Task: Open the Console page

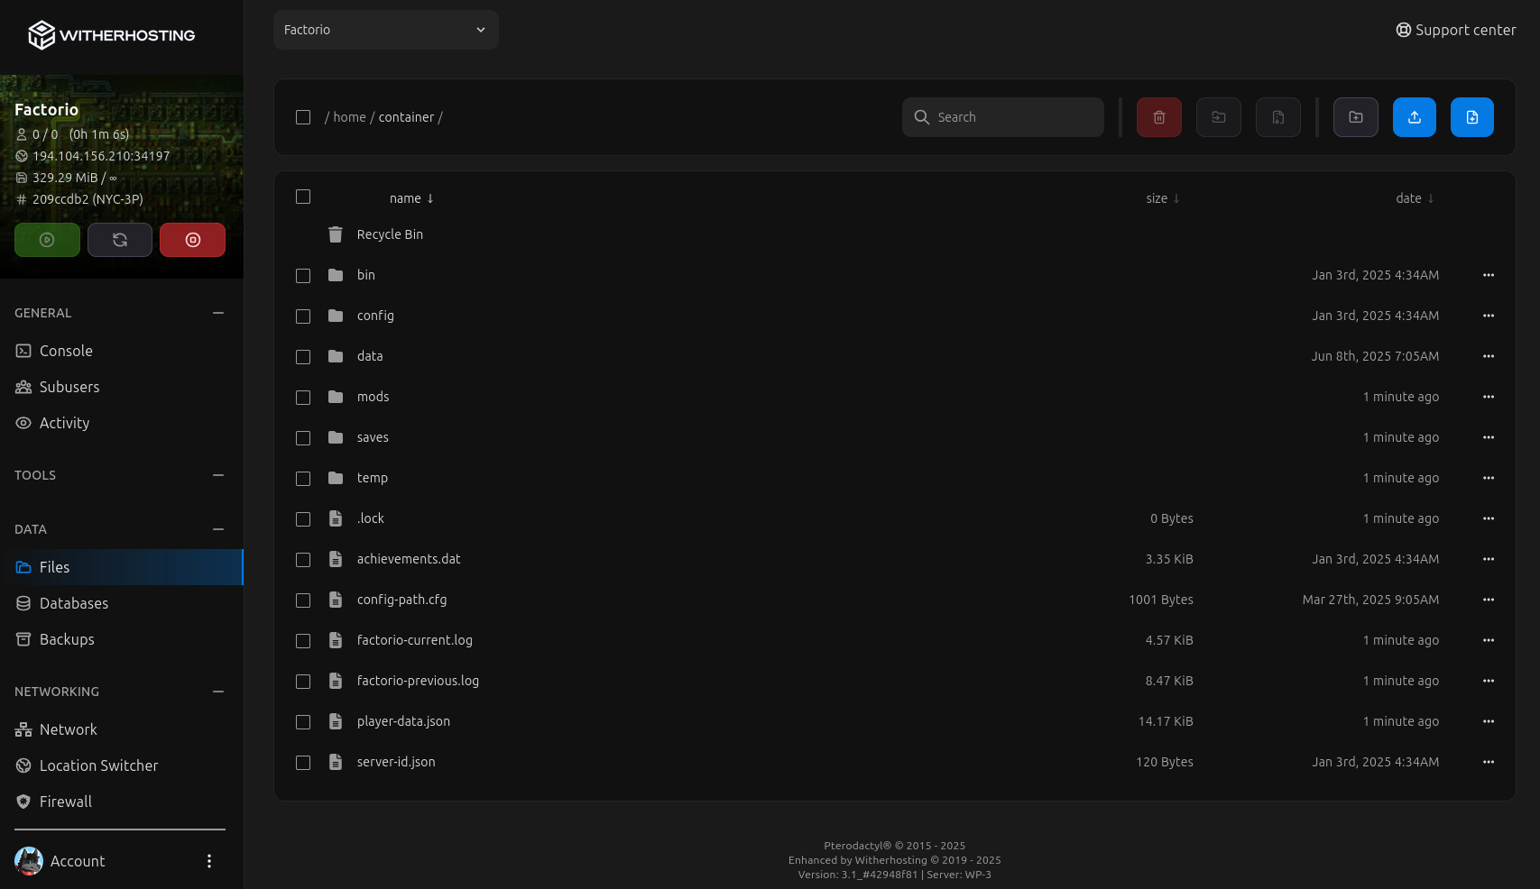Action: 66,351
